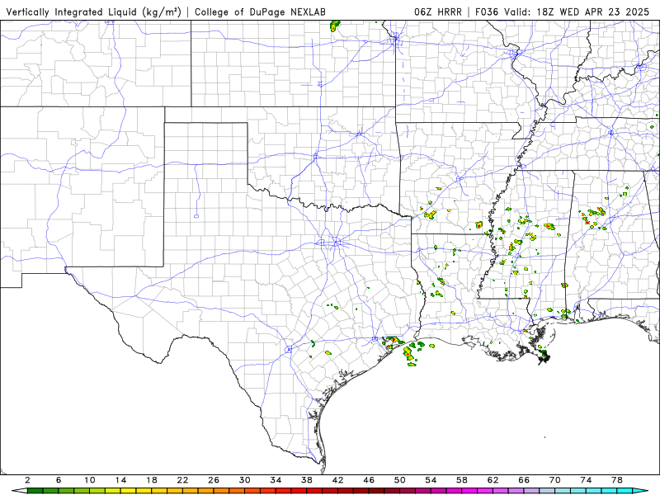Click the '06Z HRRR' model run text
The width and height of the screenshot is (660, 495).
(438, 12)
